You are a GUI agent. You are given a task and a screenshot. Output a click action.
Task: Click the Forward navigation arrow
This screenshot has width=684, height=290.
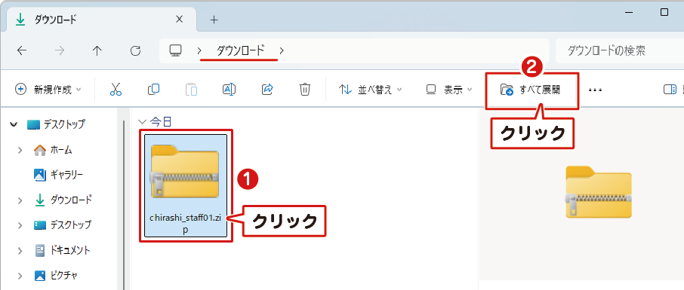(x=60, y=51)
